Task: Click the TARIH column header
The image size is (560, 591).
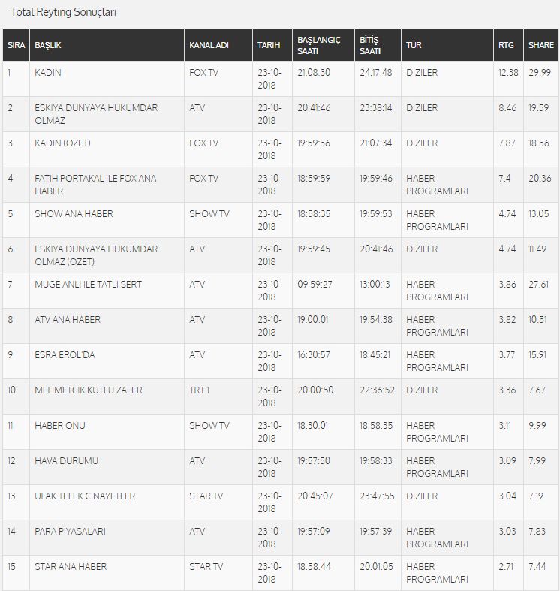Action: (x=272, y=45)
